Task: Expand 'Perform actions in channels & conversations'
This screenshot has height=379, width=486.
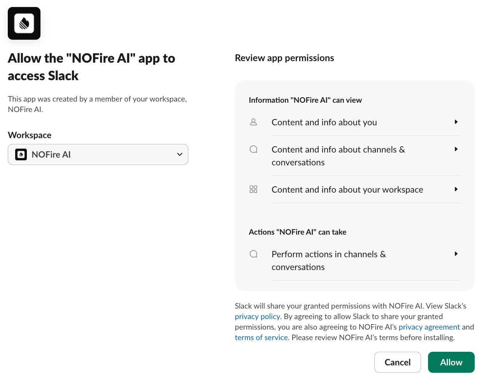Action: pyautogui.click(x=456, y=254)
